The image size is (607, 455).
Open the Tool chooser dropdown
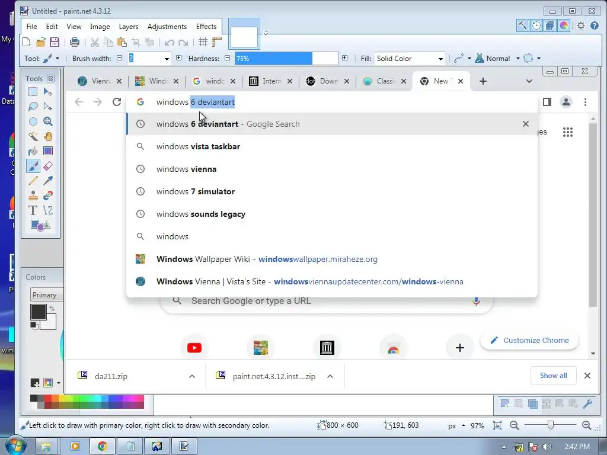click(x=52, y=59)
